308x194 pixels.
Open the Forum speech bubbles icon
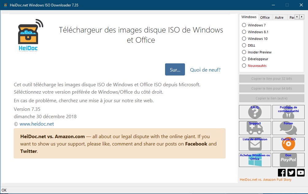(x=288, y=128)
